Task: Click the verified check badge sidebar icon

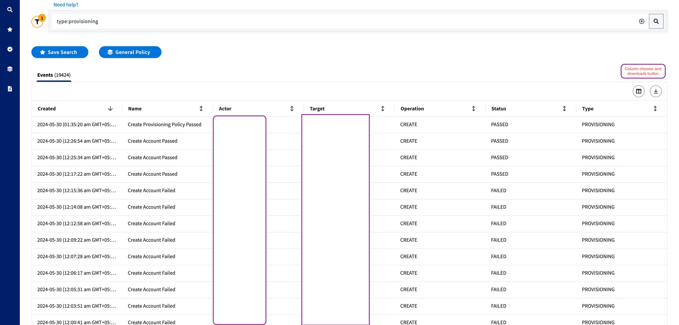Action: tap(10, 49)
